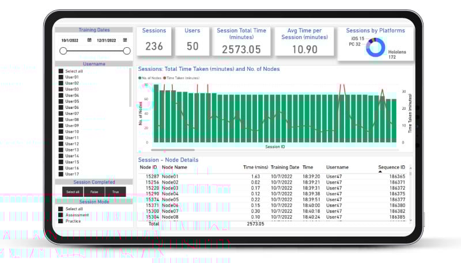Click the Hololens 172 legend label
Screen dimensions: 461x263
coord(397,54)
